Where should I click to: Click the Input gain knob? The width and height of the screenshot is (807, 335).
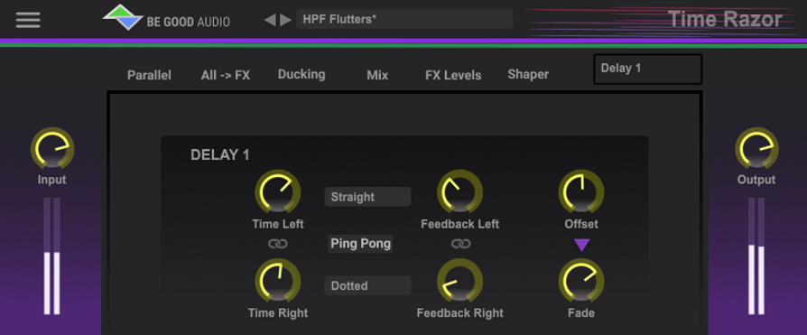(52, 148)
